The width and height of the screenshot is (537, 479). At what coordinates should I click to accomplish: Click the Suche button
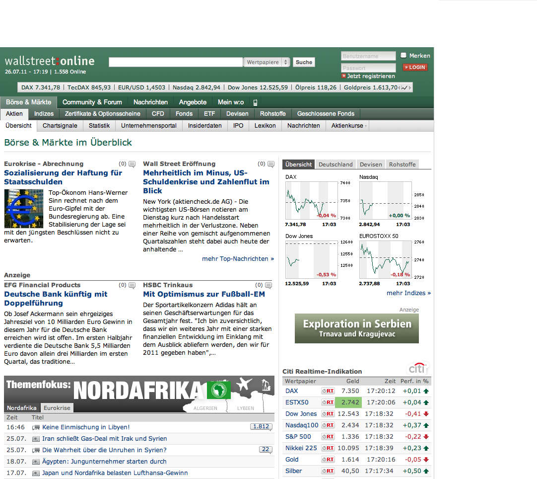coord(304,62)
